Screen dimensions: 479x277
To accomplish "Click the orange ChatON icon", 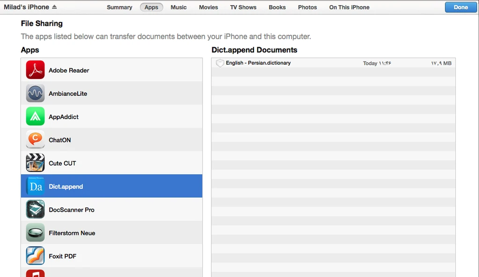I will pyautogui.click(x=35, y=139).
